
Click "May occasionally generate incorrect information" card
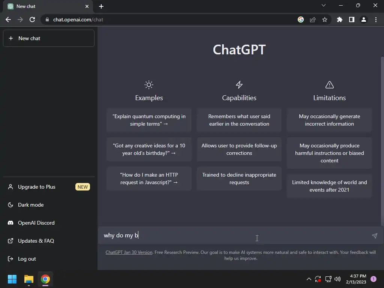click(x=329, y=120)
